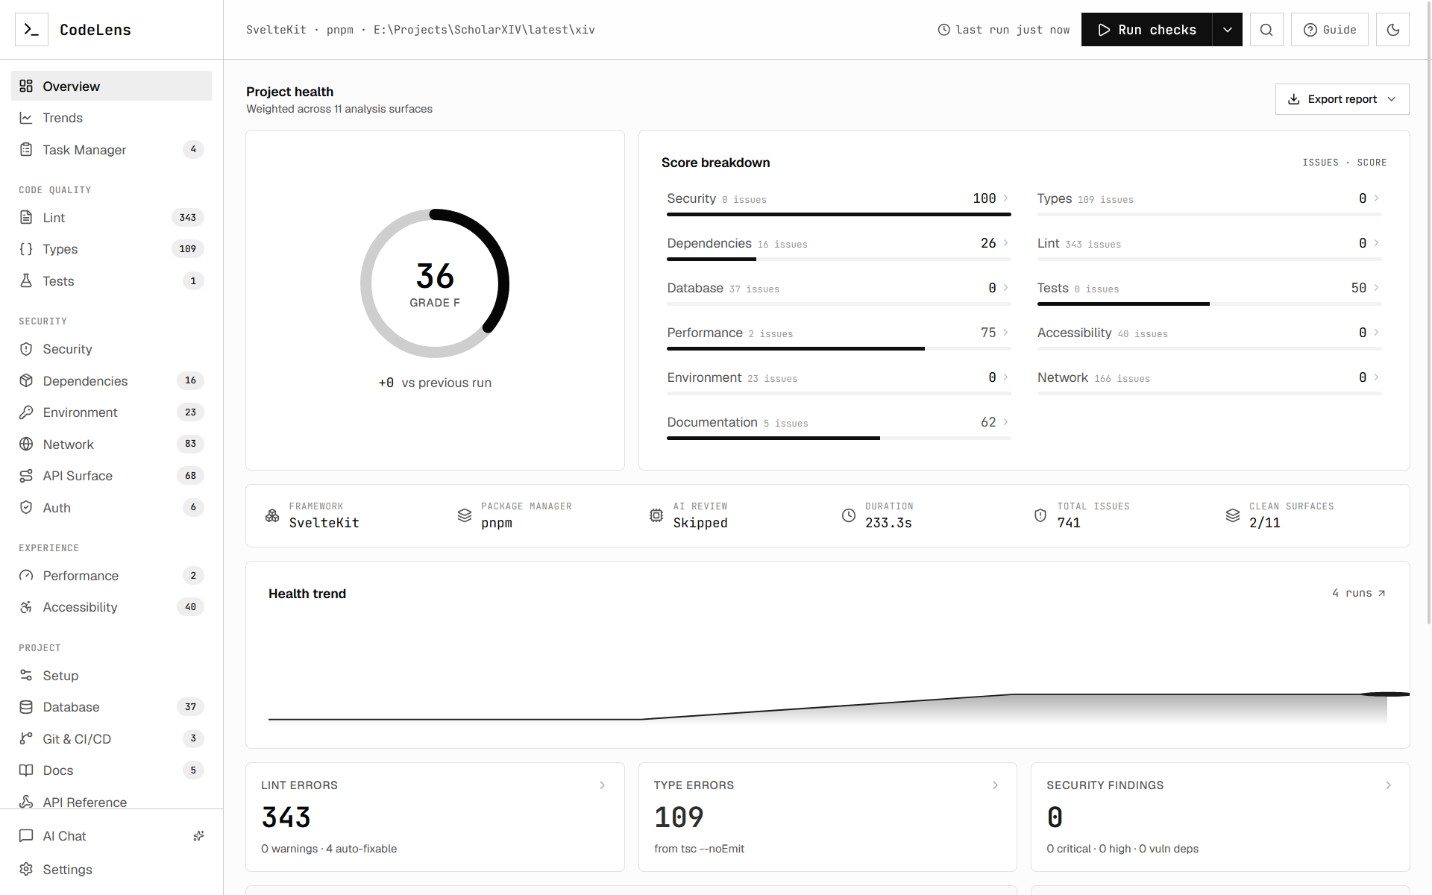The image size is (1432, 895).
Task: Click the Network globe icon in sidebar
Action: point(26,444)
